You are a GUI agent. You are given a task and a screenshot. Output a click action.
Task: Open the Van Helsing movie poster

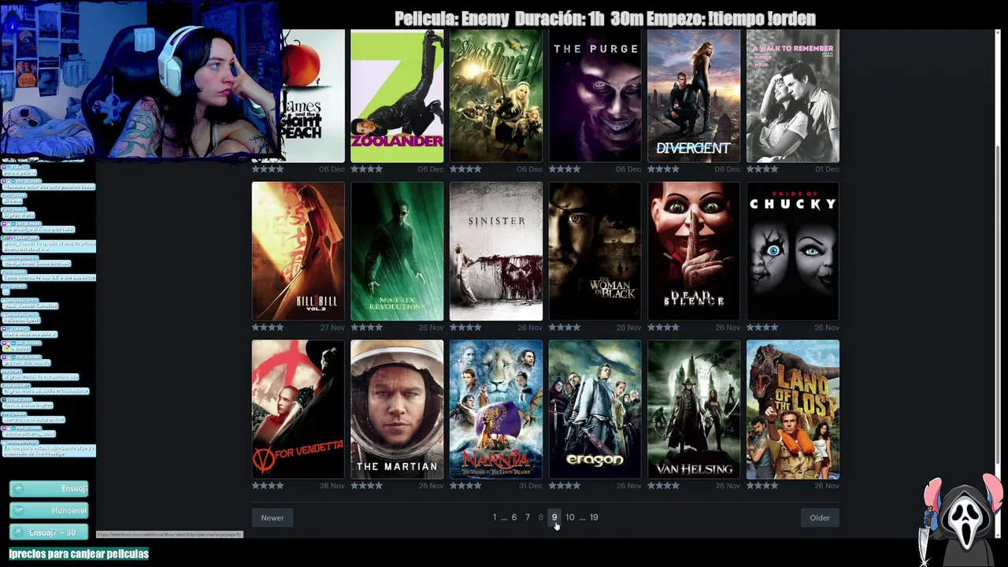coord(694,409)
